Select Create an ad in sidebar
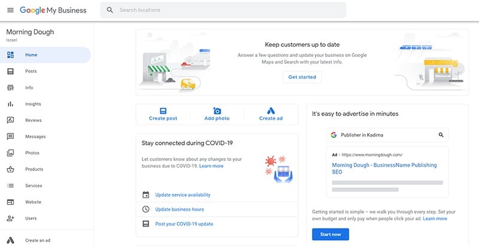 click(38, 241)
